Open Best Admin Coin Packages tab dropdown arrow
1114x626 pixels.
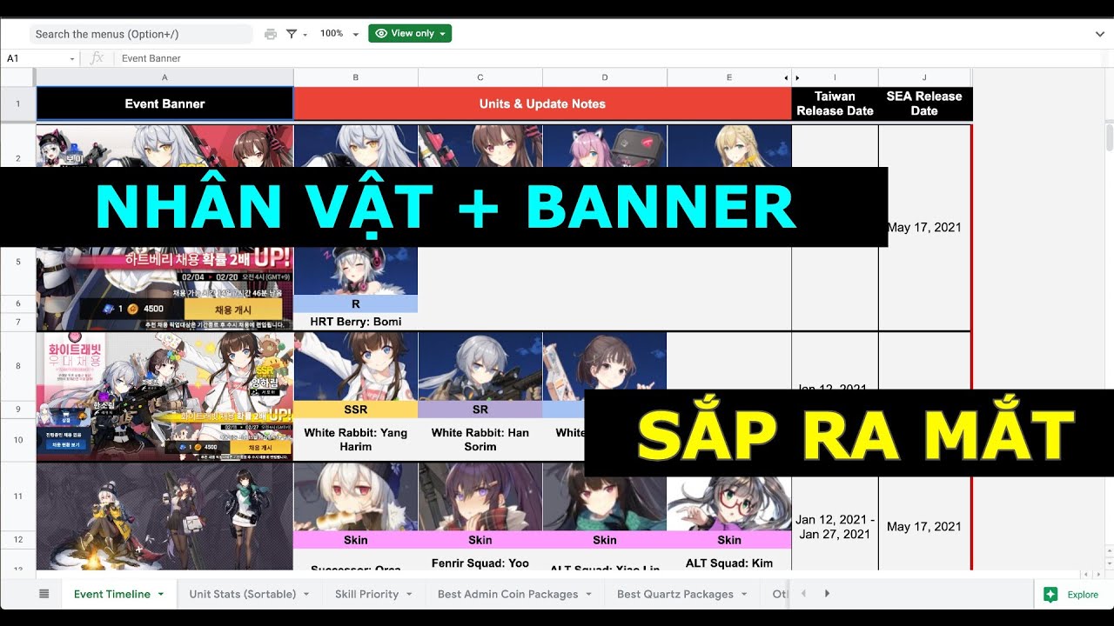(589, 595)
